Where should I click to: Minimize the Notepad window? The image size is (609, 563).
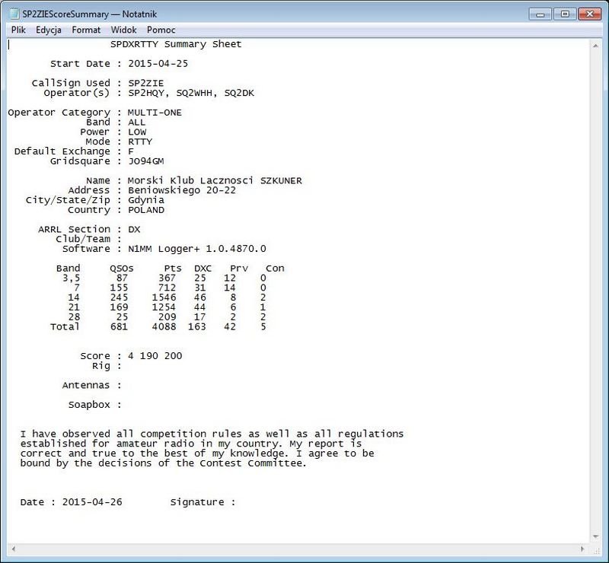click(540, 13)
